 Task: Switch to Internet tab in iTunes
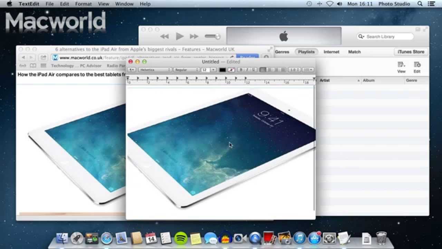331,52
